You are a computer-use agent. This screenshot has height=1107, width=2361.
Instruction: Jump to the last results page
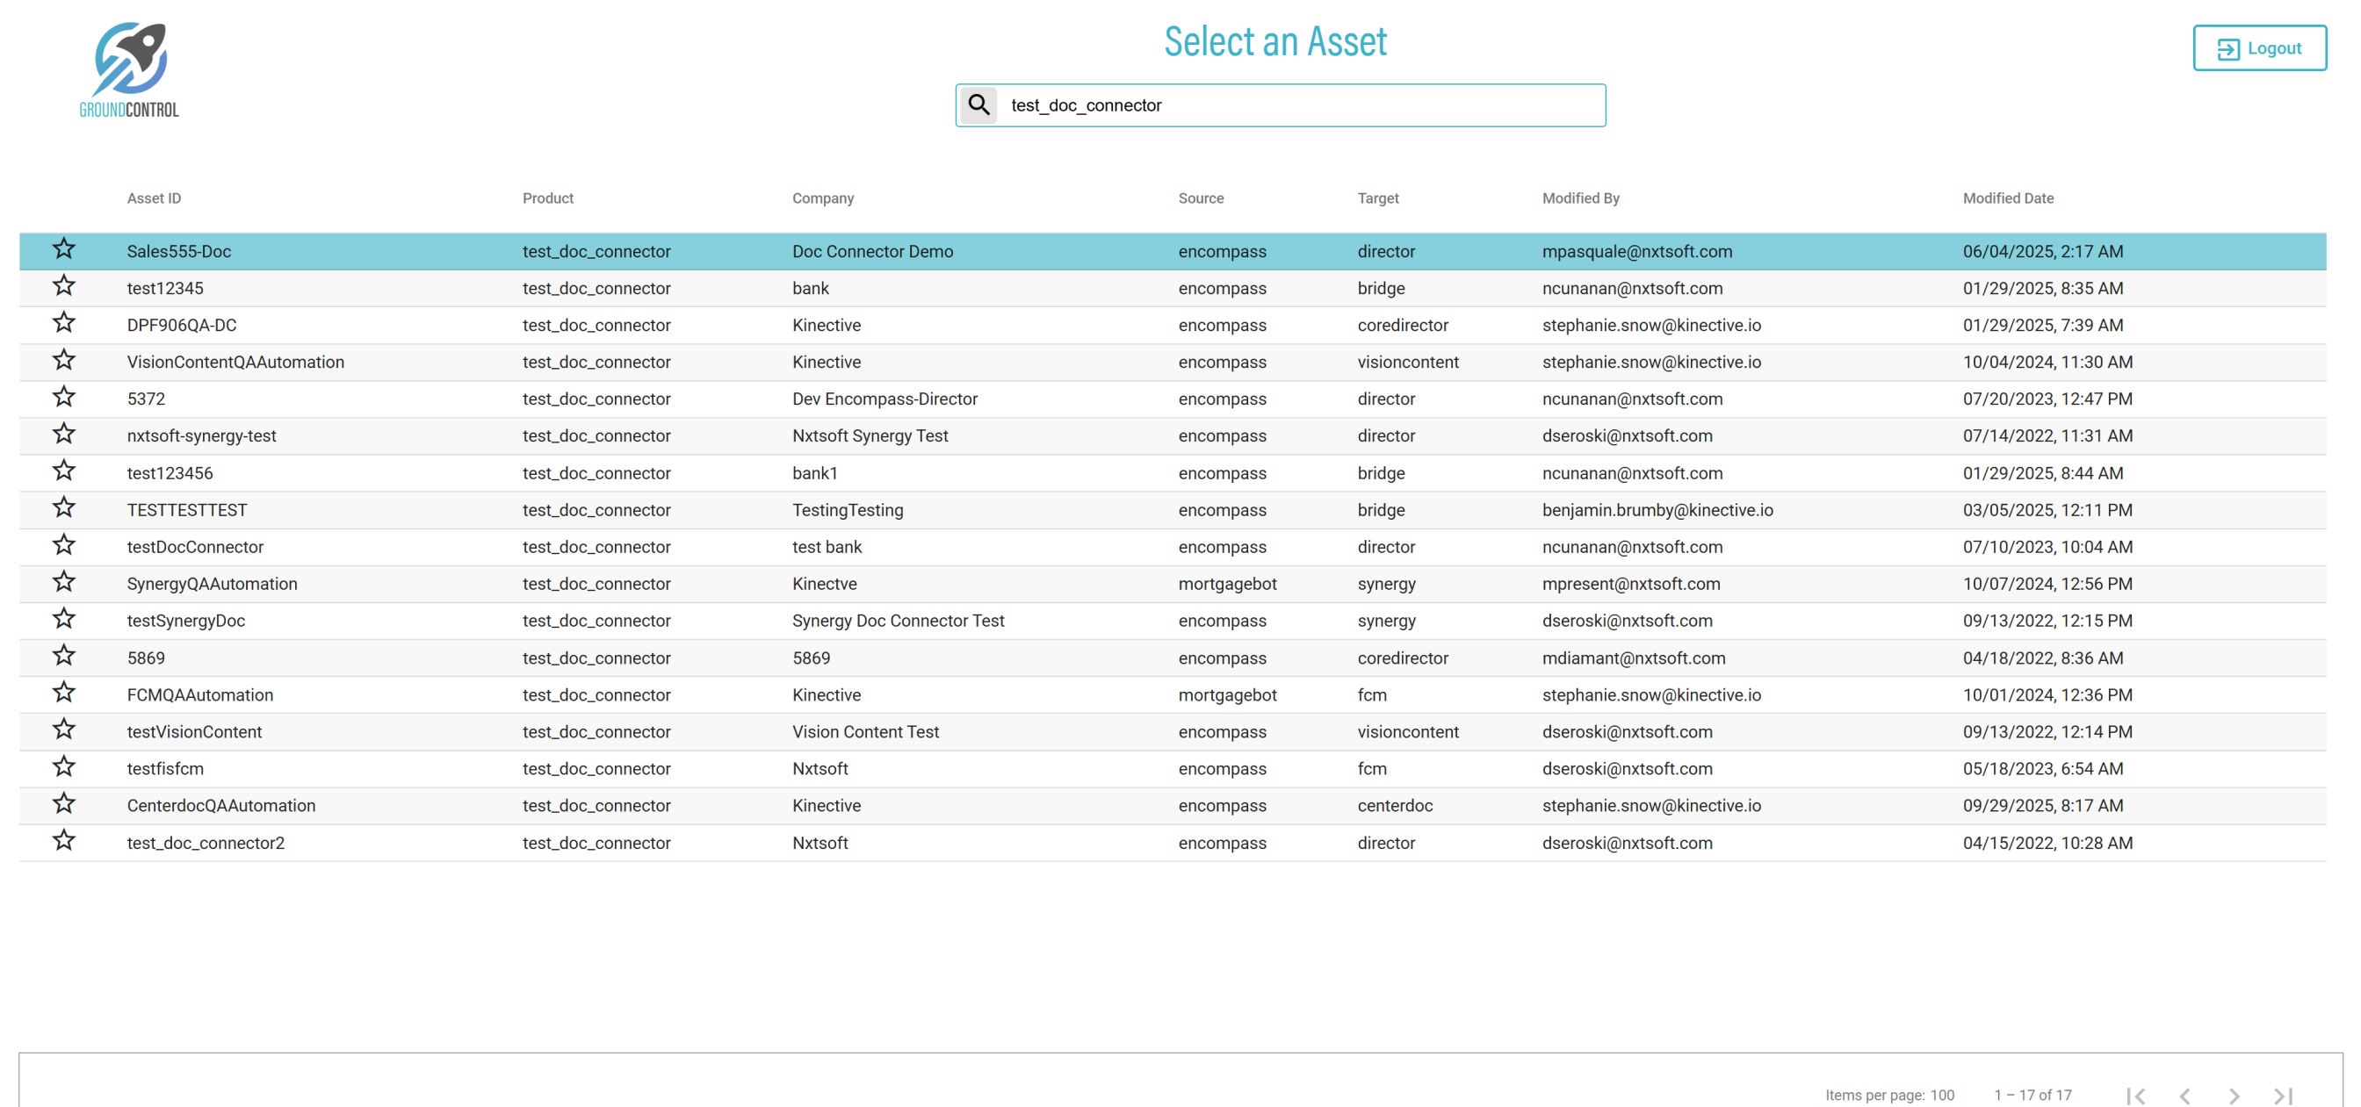click(2283, 1095)
